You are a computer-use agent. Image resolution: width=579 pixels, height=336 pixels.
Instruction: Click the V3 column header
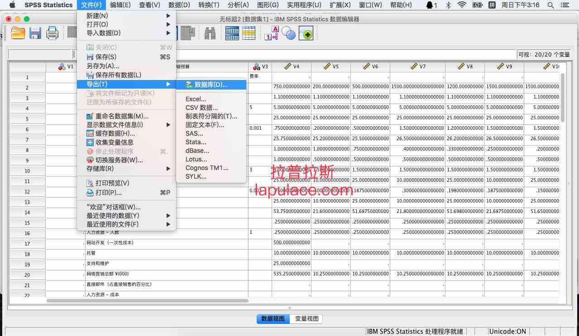260,66
